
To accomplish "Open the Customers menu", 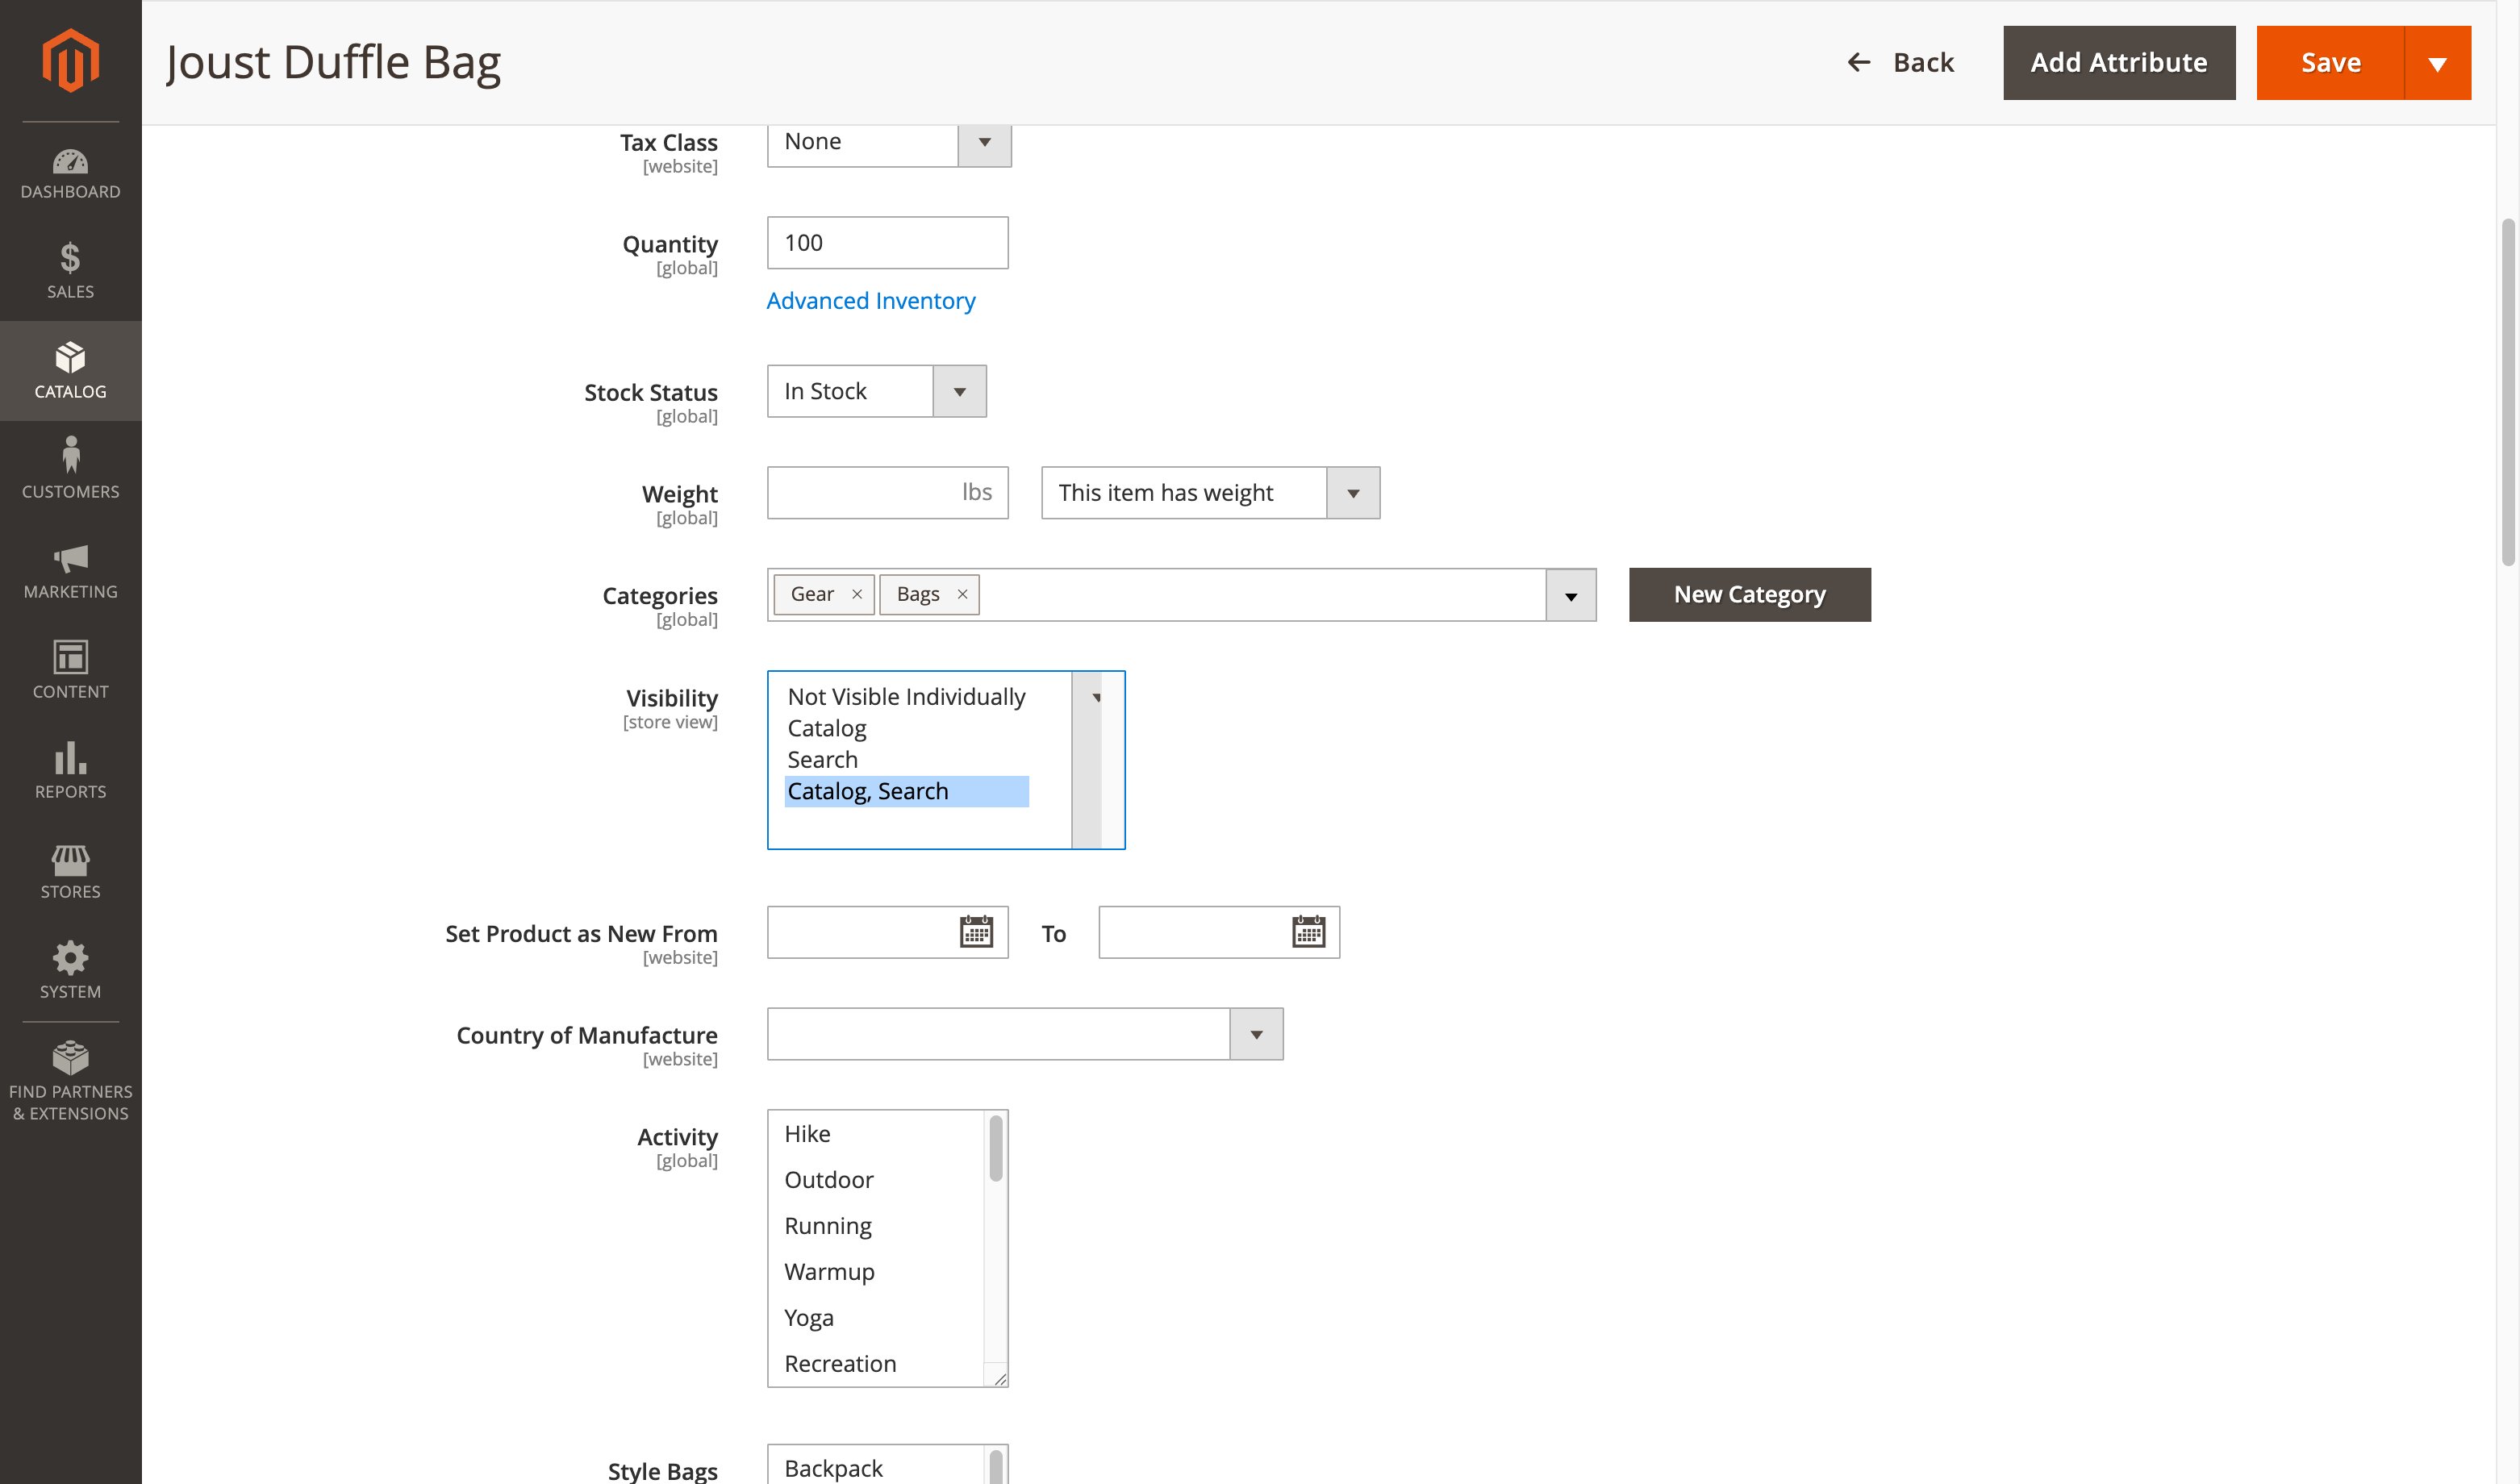I will [x=70, y=471].
